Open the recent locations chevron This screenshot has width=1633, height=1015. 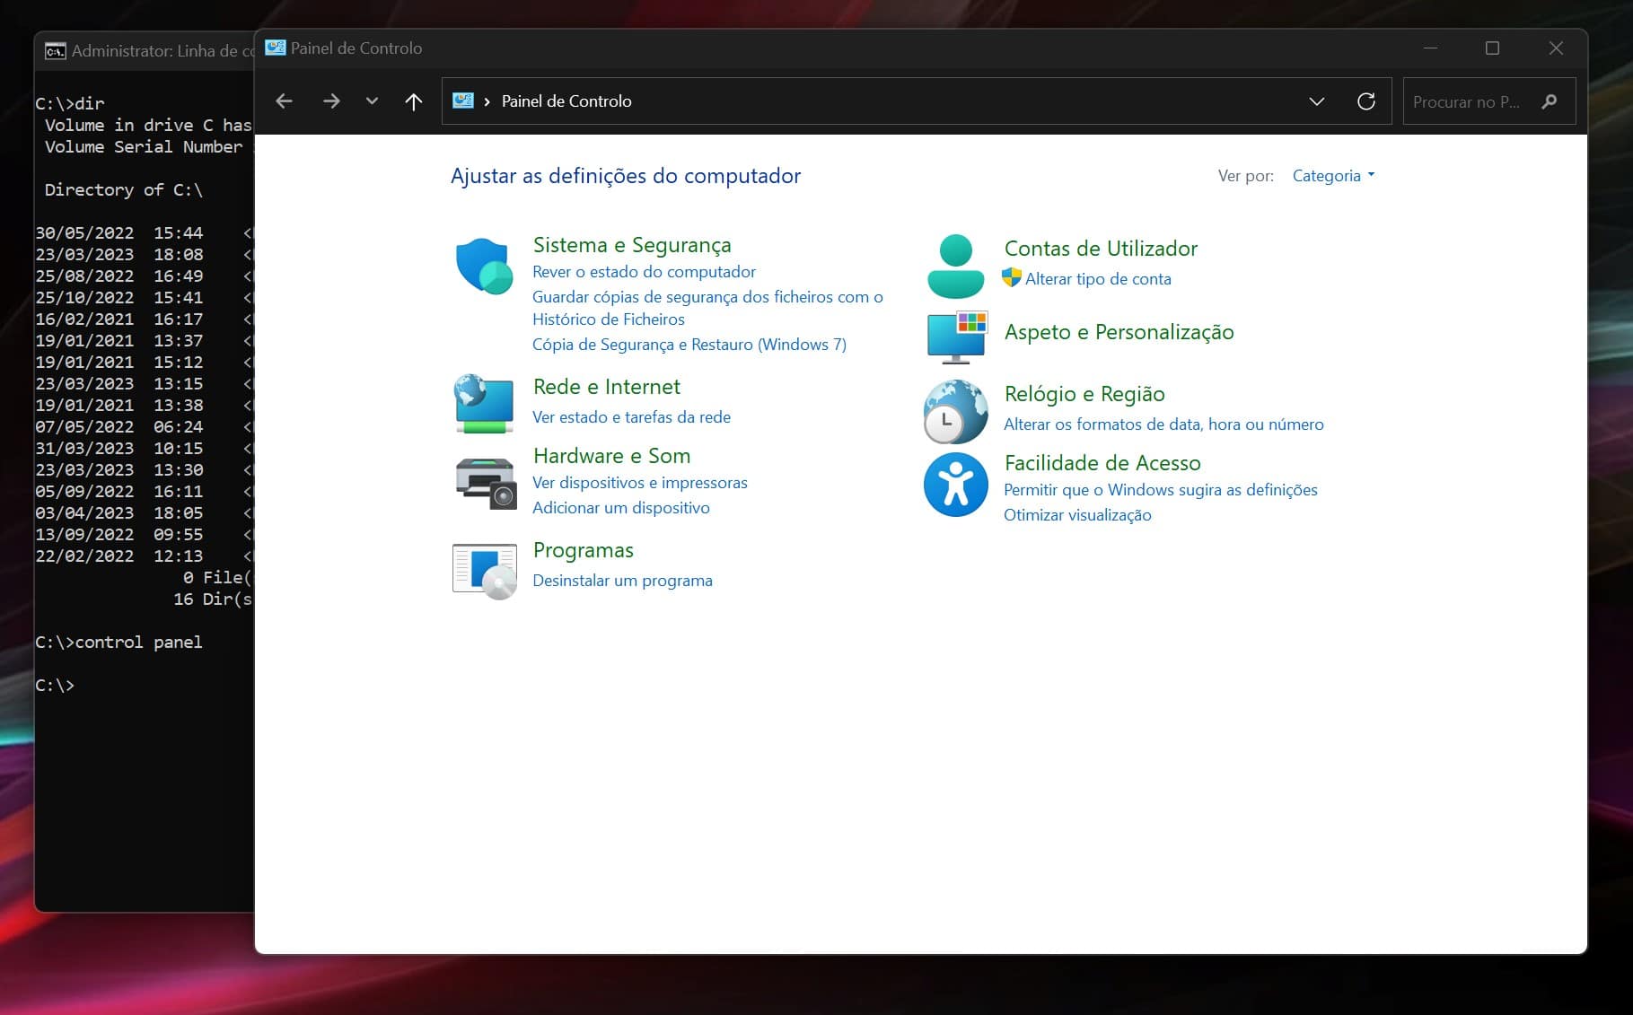click(372, 101)
